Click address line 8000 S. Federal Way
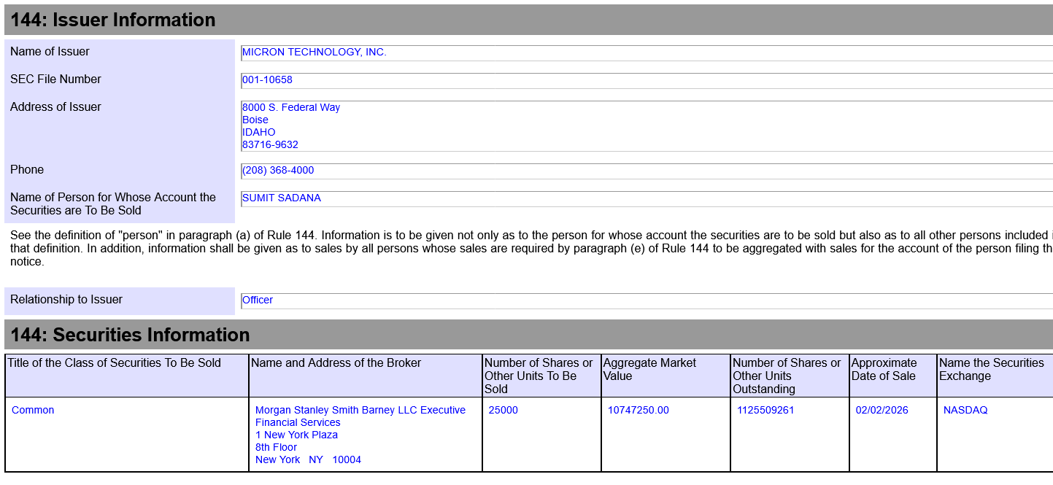 click(x=291, y=107)
